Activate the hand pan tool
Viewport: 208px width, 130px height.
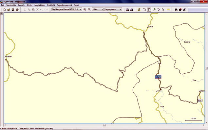click(x=149, y=9)
